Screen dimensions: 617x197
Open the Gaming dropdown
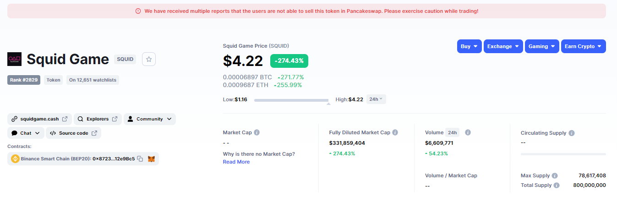coord(541,46)
